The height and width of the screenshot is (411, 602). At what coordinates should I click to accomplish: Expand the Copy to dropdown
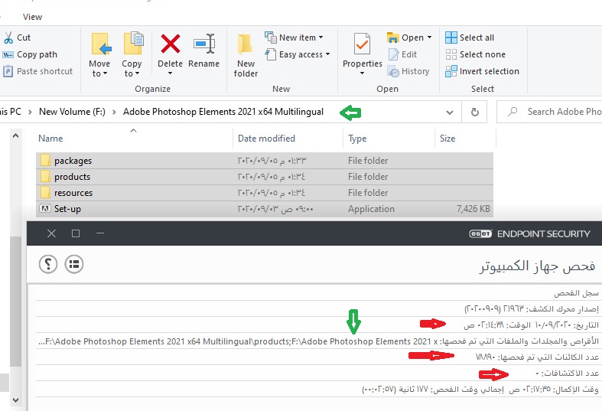point(132,74)
